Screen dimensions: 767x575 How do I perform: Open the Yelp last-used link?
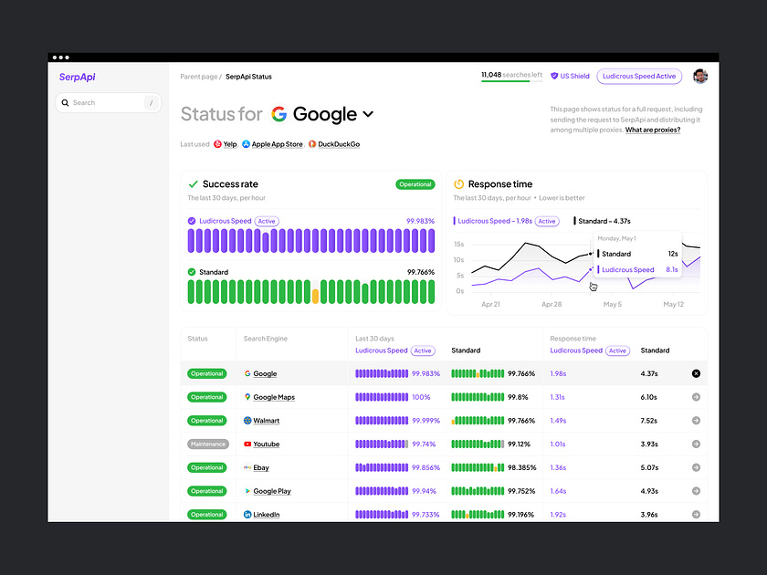coord(230,144)
